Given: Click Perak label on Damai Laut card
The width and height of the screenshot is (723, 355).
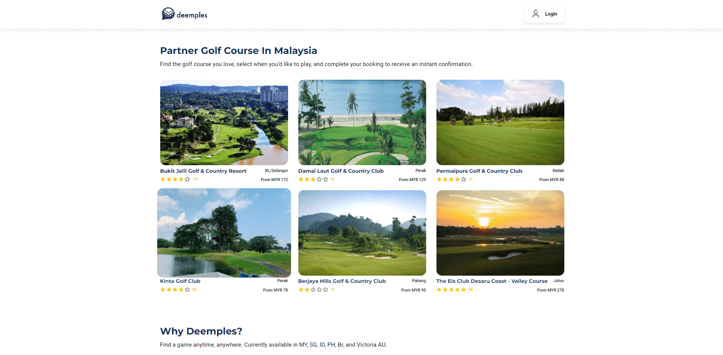Looking at the screenshot, I should [x=421, y=171].
